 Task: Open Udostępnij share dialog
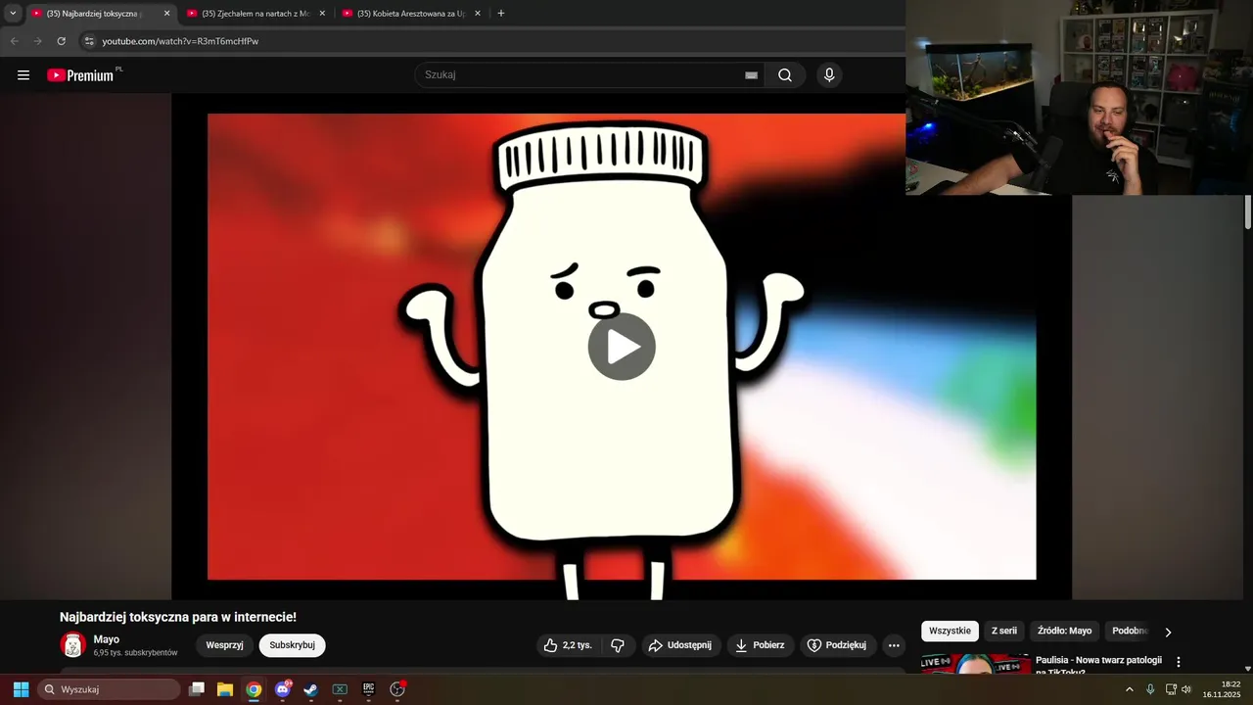point(681,645)
